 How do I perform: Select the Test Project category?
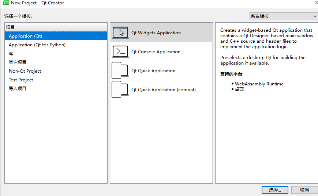tap(56, 80)
